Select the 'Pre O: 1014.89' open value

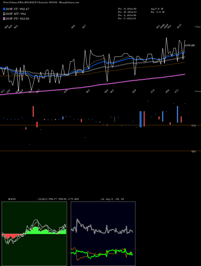coord(127,9)
